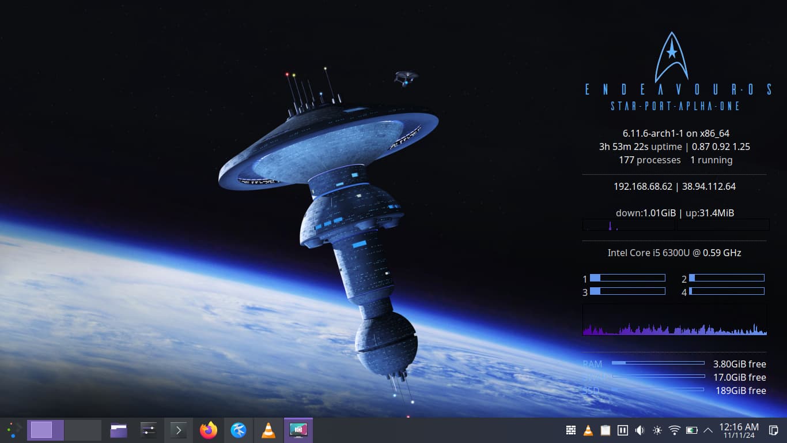Click the CPU core 4 usage bar
Viewport: 787px width, 443px height.
(727, 291)
